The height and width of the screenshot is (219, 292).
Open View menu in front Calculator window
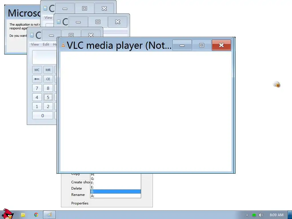(35, 44)
